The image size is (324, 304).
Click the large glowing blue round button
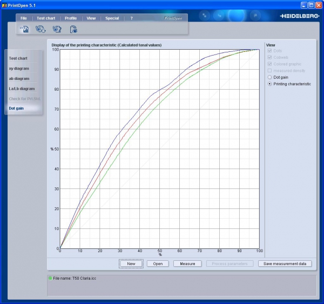[237, 15]
